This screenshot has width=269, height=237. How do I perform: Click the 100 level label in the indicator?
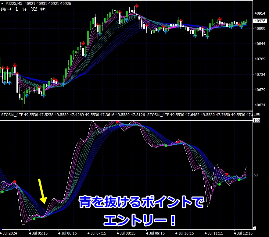(x=256, y=121)
